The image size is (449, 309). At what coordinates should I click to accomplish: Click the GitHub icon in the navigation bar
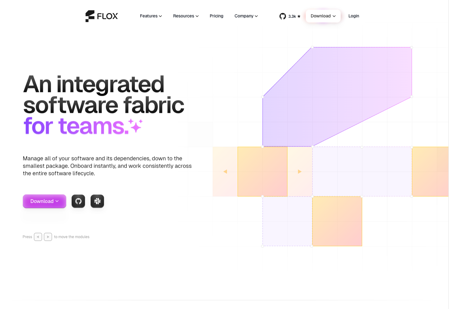282,16
